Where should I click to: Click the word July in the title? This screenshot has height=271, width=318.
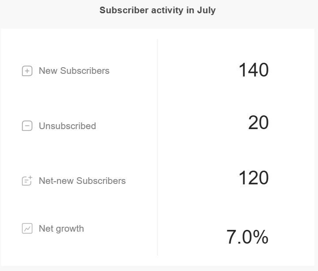pos(206,10)
